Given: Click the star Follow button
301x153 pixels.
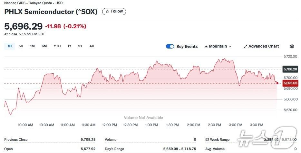Looking at the screenshot, I should (114, 12).
